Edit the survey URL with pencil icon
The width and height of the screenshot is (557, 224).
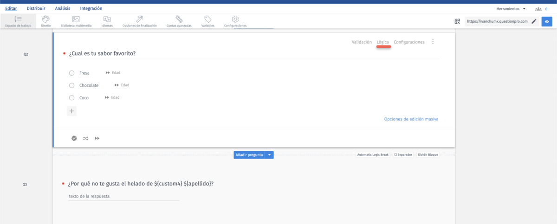pos(534,21)
